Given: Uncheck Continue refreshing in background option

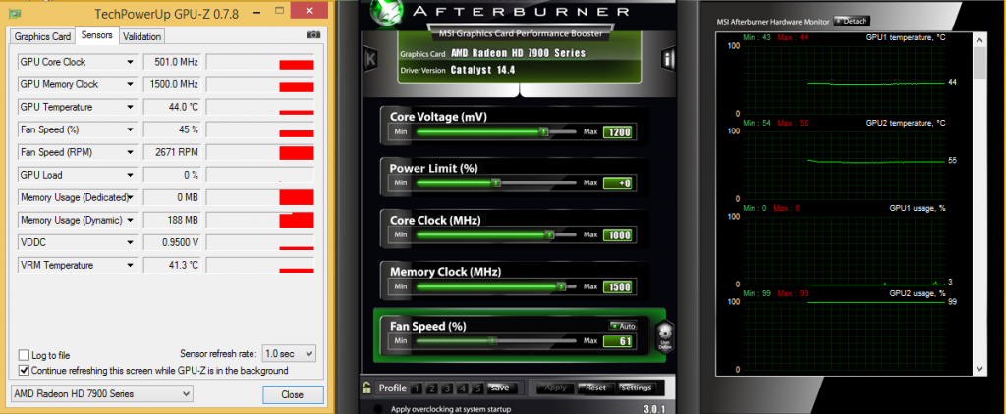Looking at the screenshot, I should point(25,371).
